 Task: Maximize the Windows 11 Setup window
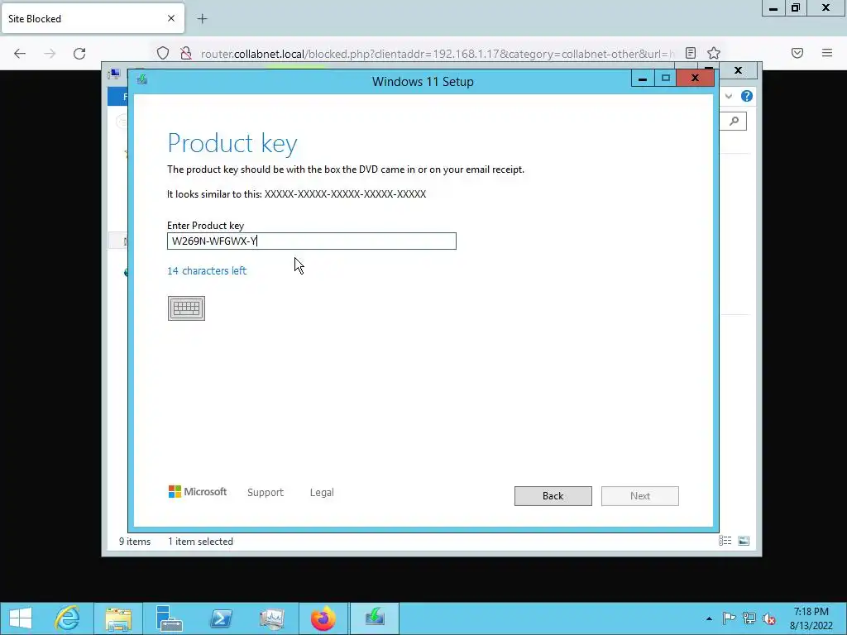click(666, 79)
